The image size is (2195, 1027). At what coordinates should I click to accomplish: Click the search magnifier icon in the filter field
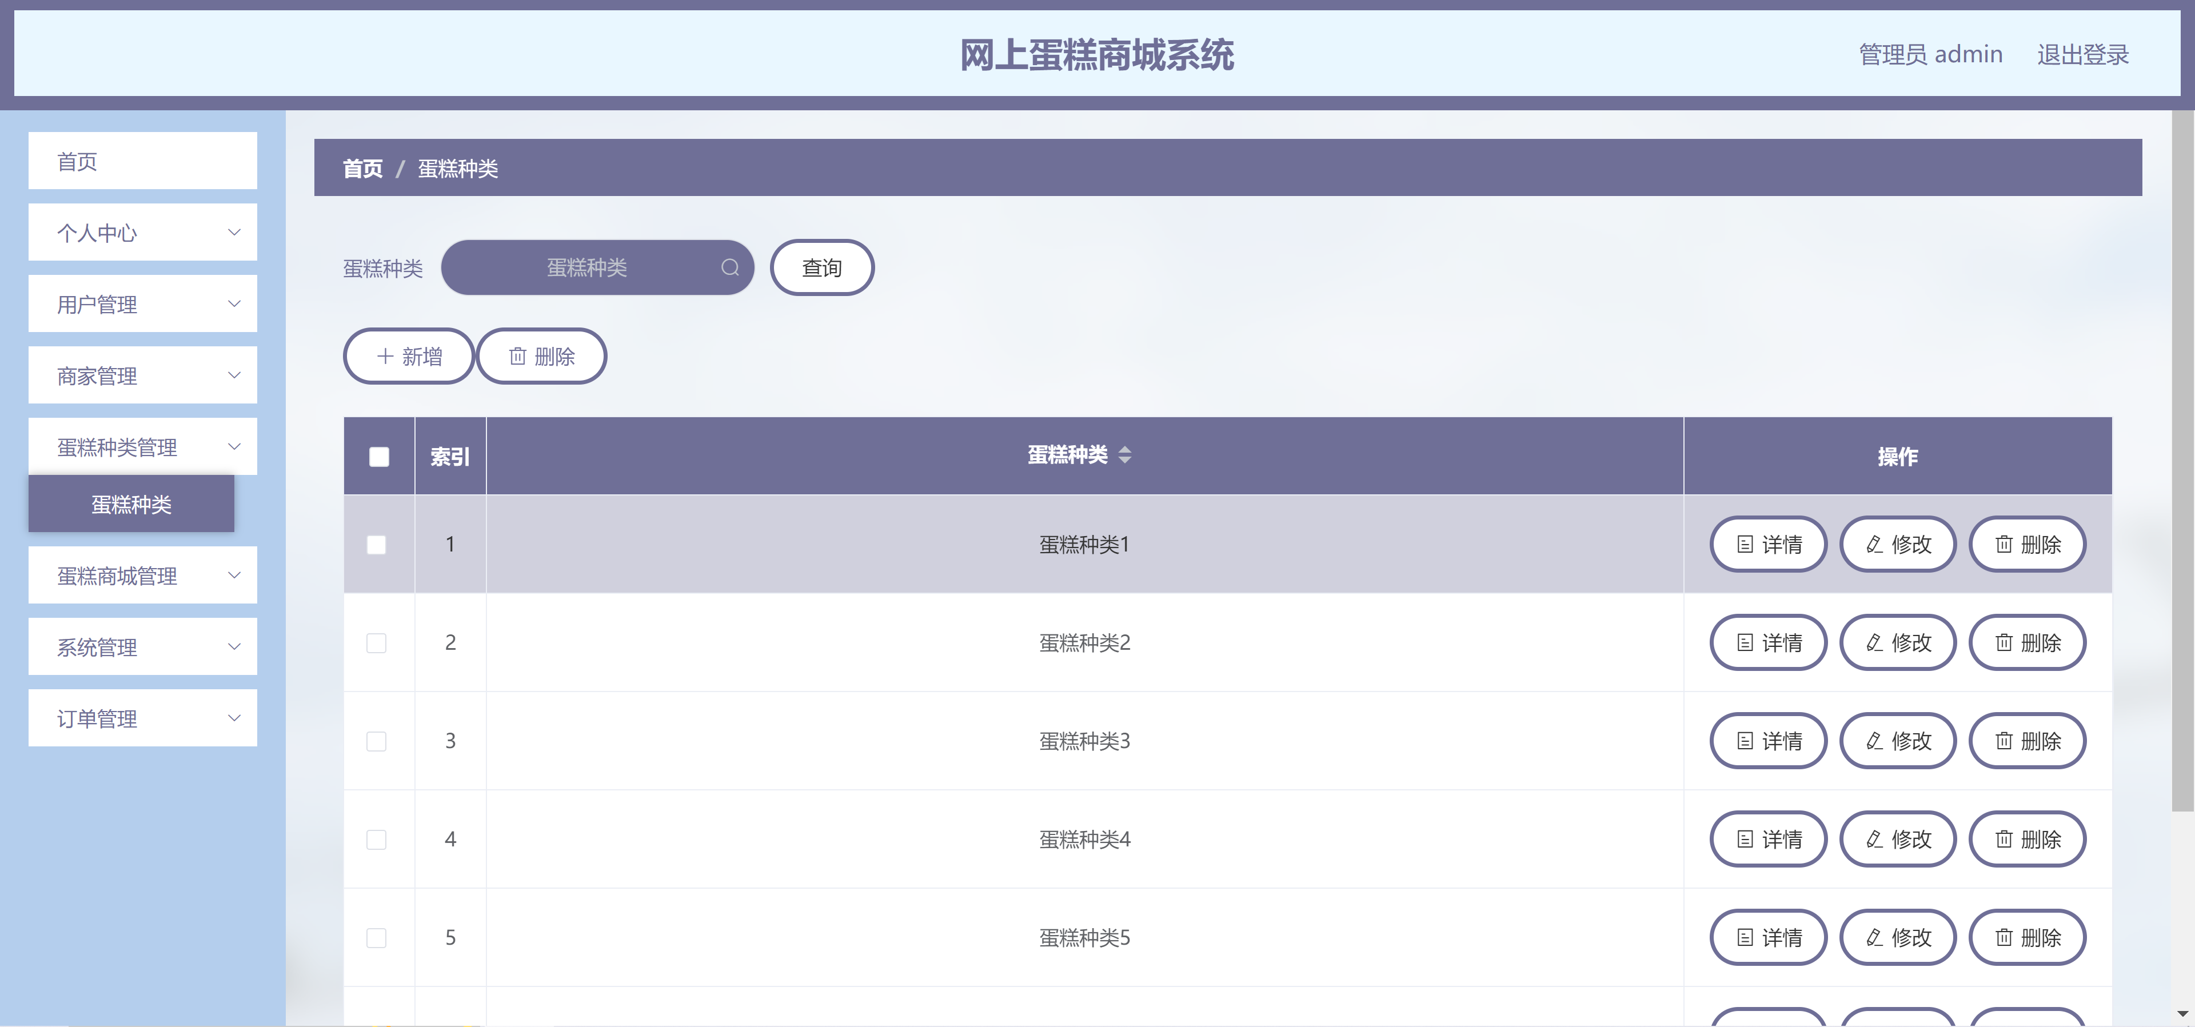click(x=729, y=267)
